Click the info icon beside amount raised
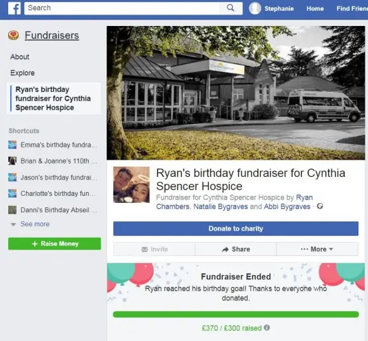Viewport: 368px width, 341px height. 267,328
